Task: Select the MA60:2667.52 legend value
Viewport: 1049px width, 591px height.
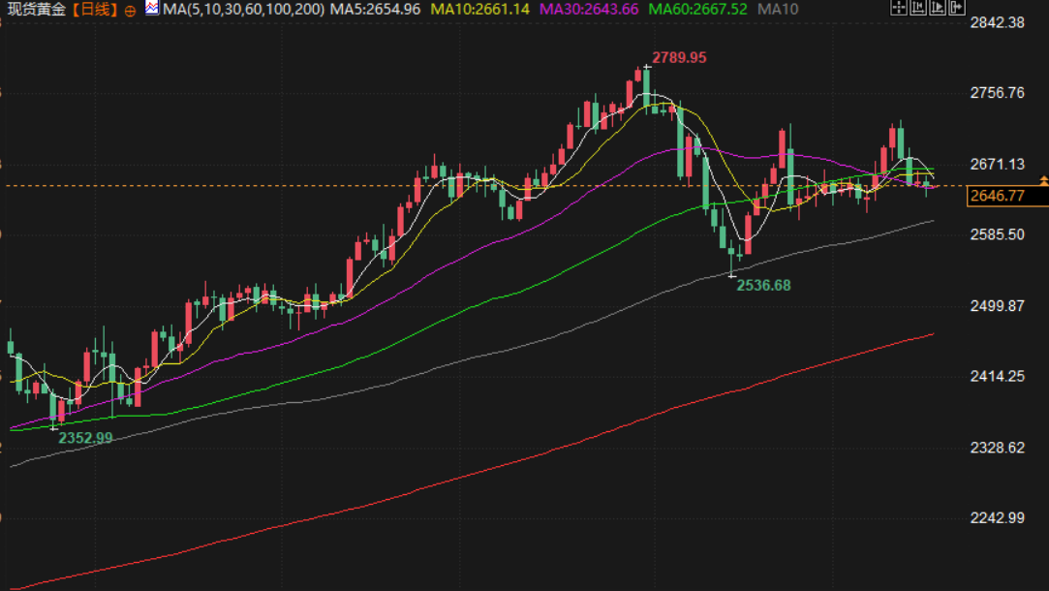Action: (x=697, y=10)
